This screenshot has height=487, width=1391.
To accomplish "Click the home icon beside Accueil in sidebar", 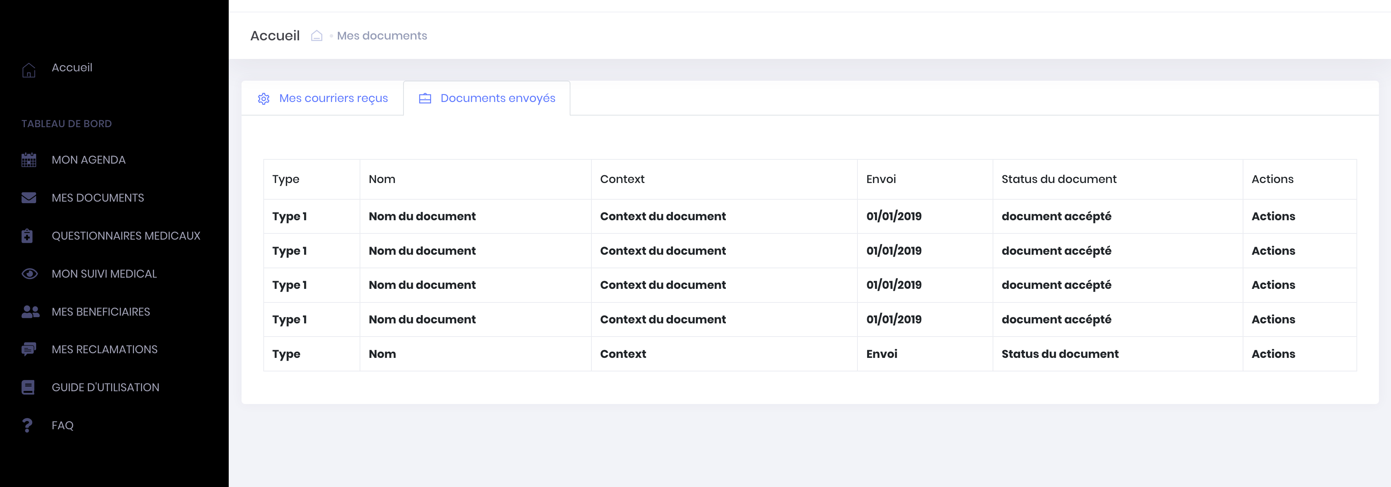I will (29, 70).
